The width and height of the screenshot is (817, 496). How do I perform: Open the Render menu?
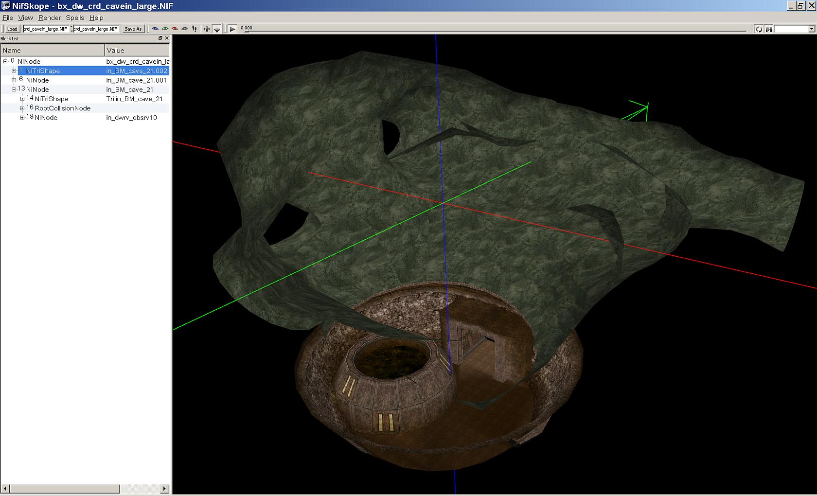pyautogui.click(x=50, y=18)
